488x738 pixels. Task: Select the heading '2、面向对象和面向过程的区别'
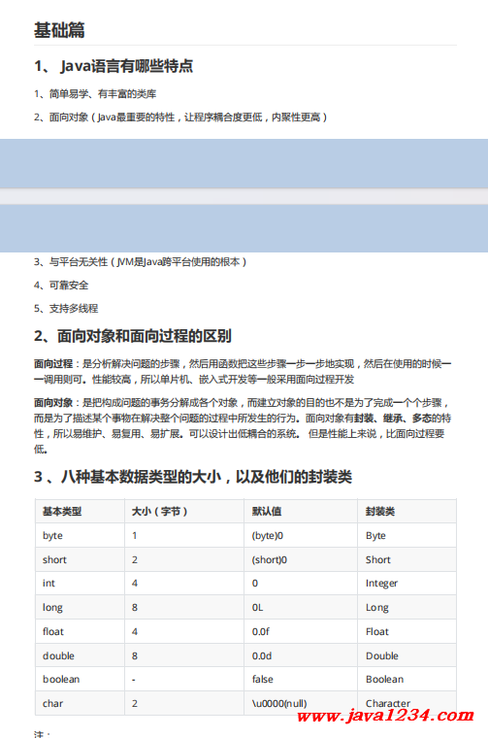tap(133, 336)
